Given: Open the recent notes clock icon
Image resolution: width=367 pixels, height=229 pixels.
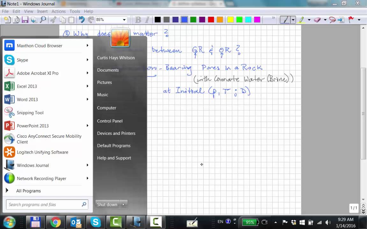Looking at the screenshot, I should point(16,20).
